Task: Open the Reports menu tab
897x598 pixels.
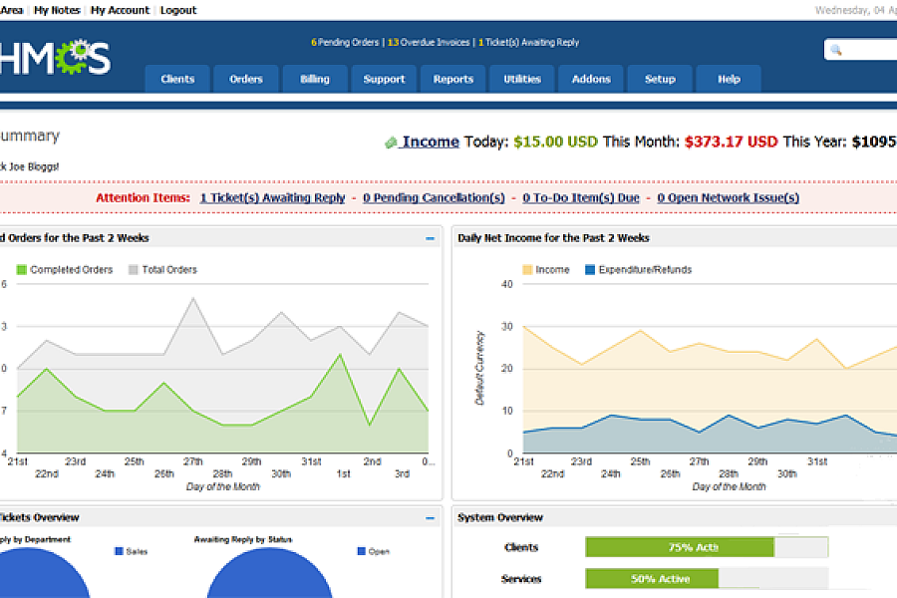Action: point(453,79)
